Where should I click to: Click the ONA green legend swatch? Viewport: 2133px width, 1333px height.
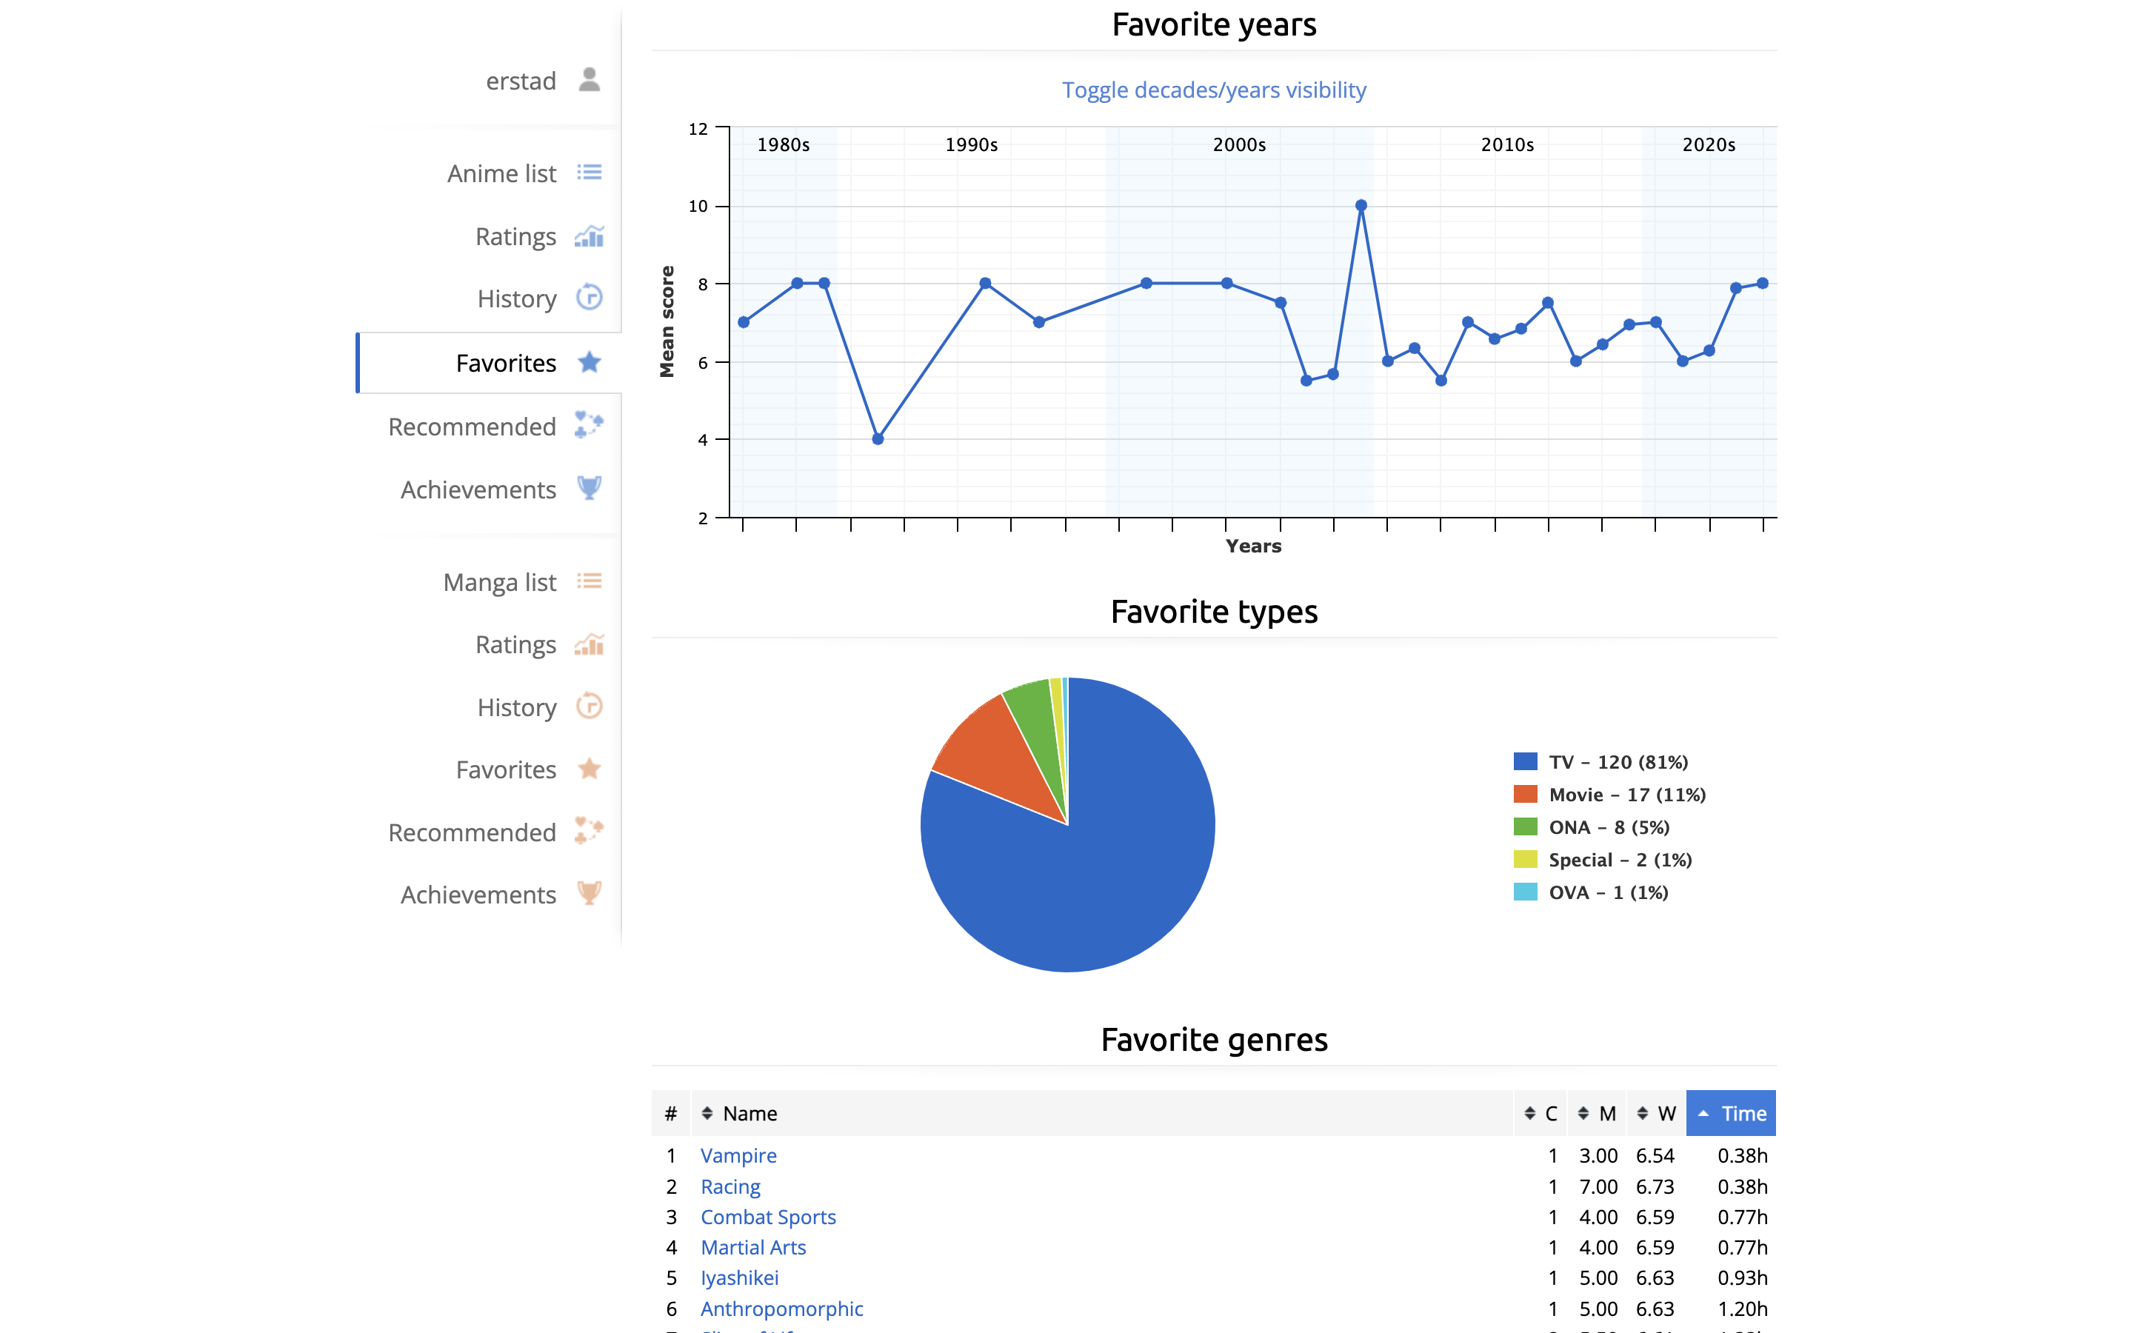[x=1525, y=827]
